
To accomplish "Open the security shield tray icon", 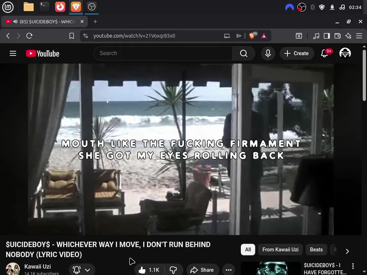I will coord(322,7).
